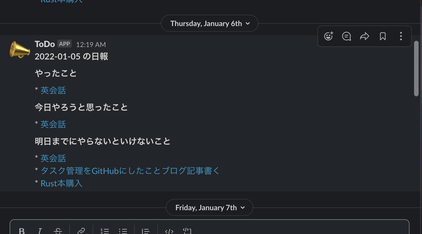Open the 英会話 task link

[x=53, y=90]
